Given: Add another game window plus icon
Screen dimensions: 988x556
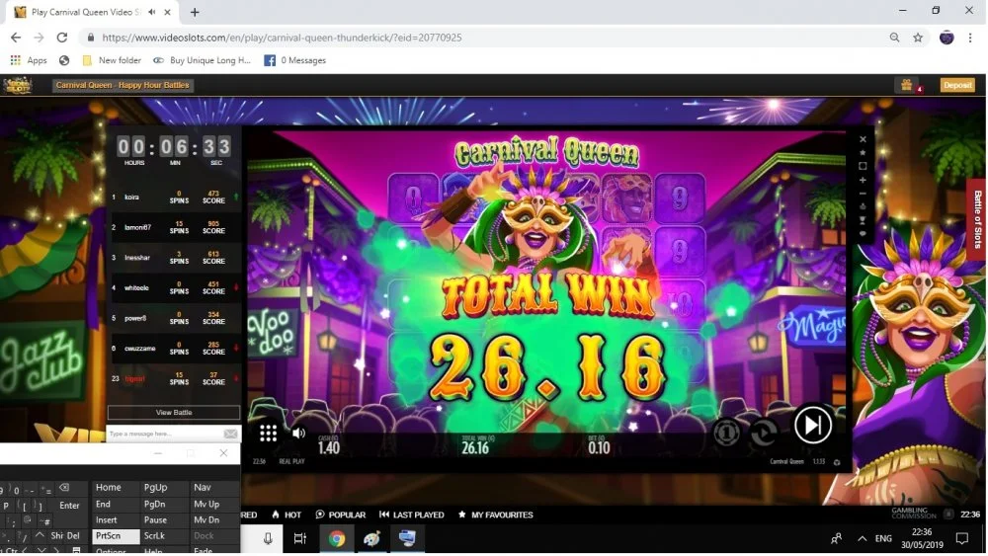Looking at the screenshot, I should tap(863, 180).
